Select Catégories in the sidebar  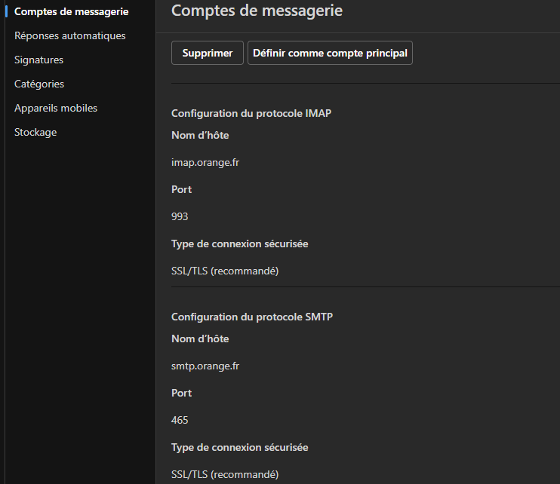39,84
